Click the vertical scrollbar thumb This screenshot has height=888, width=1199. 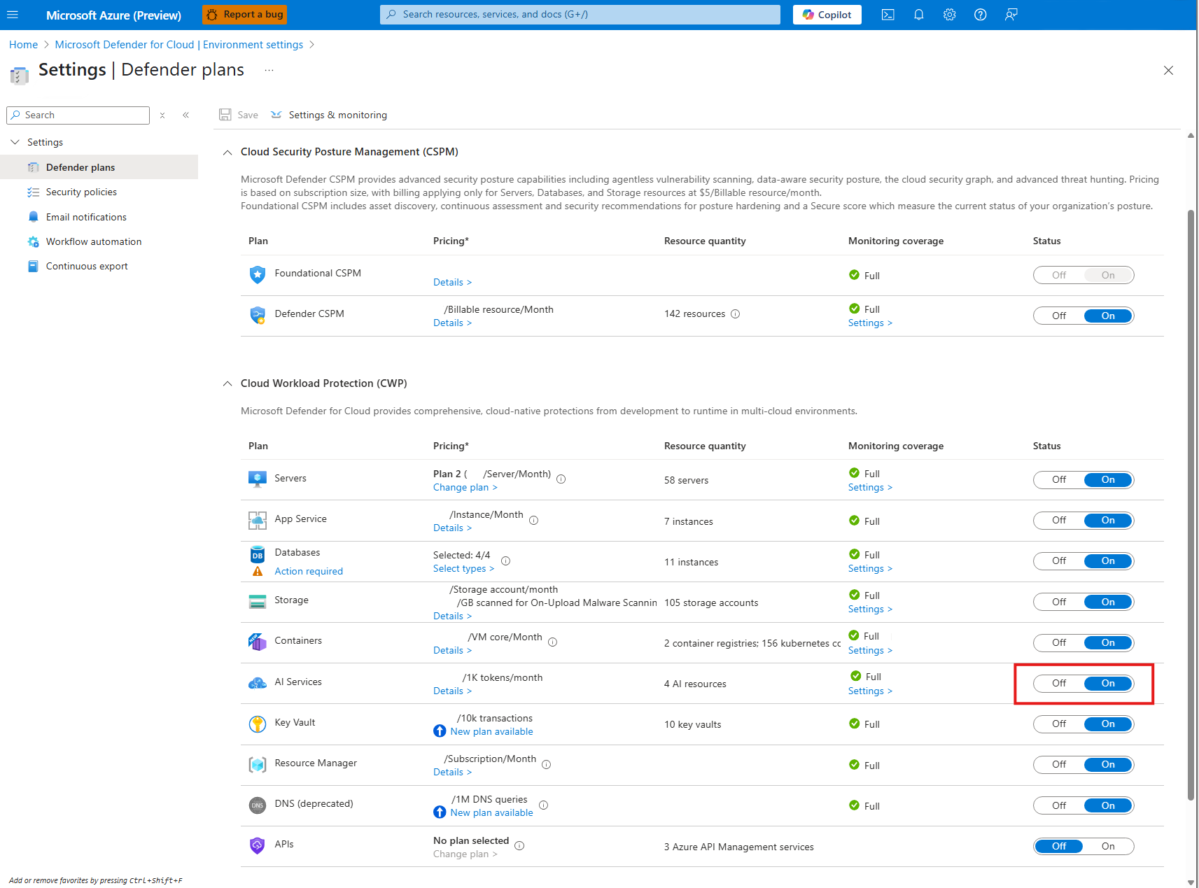[x=1191, y=504]
